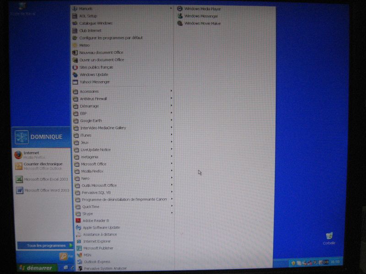Open the Canon printer uninstall program folder
Viewport: 366px width, 274px height.
[124, 200]
